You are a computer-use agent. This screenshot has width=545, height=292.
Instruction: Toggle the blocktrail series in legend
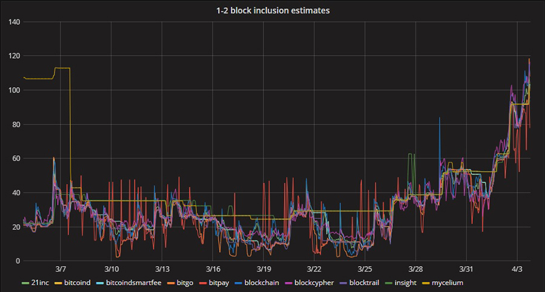[359, 282]
